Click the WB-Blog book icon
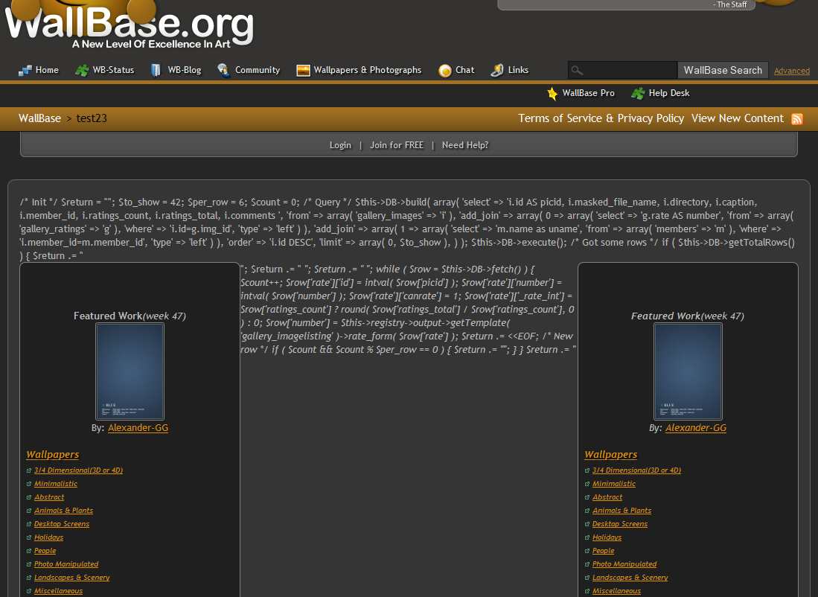The width and height of the screenshot is (818, 597). pyautogui.click(x=156, y=71)
